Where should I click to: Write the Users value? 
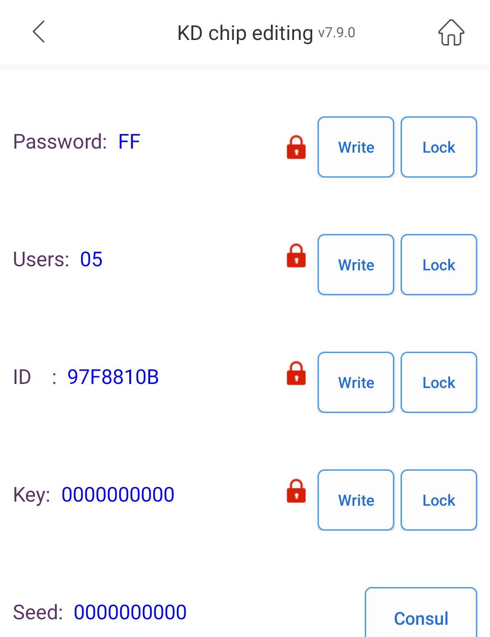pyautogui.click(x=356, y=265)
